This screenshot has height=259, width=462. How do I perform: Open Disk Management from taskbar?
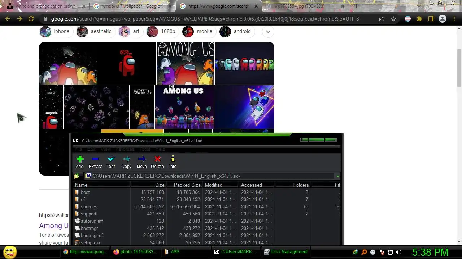[x=286, y=252]
